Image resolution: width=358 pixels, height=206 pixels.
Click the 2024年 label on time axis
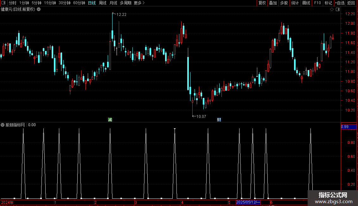(x=7, y=202)
